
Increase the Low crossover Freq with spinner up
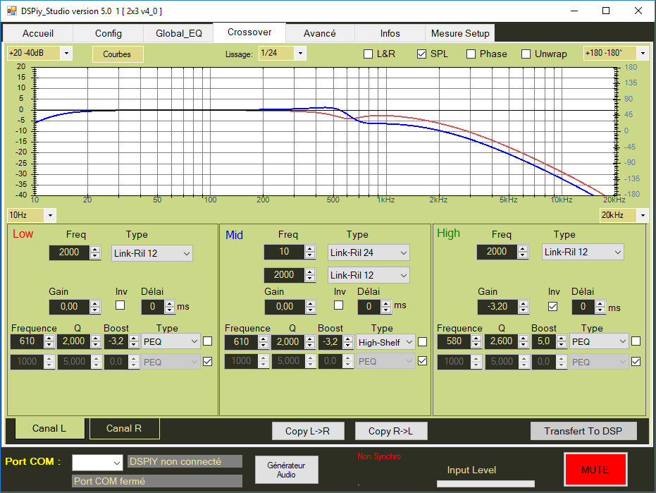point(95,249)
